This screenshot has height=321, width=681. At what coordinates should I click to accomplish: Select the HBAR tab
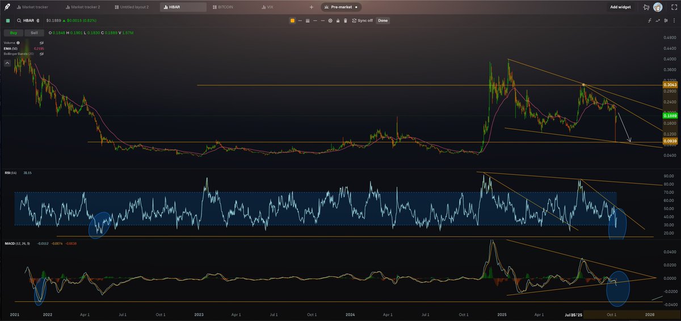pos(183,7)
